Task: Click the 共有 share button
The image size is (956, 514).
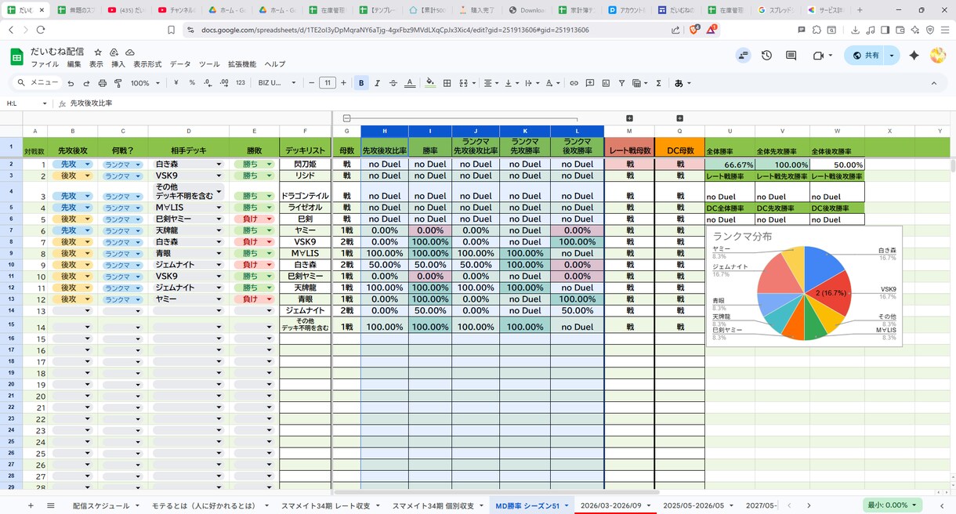Action: coord(865,56)
